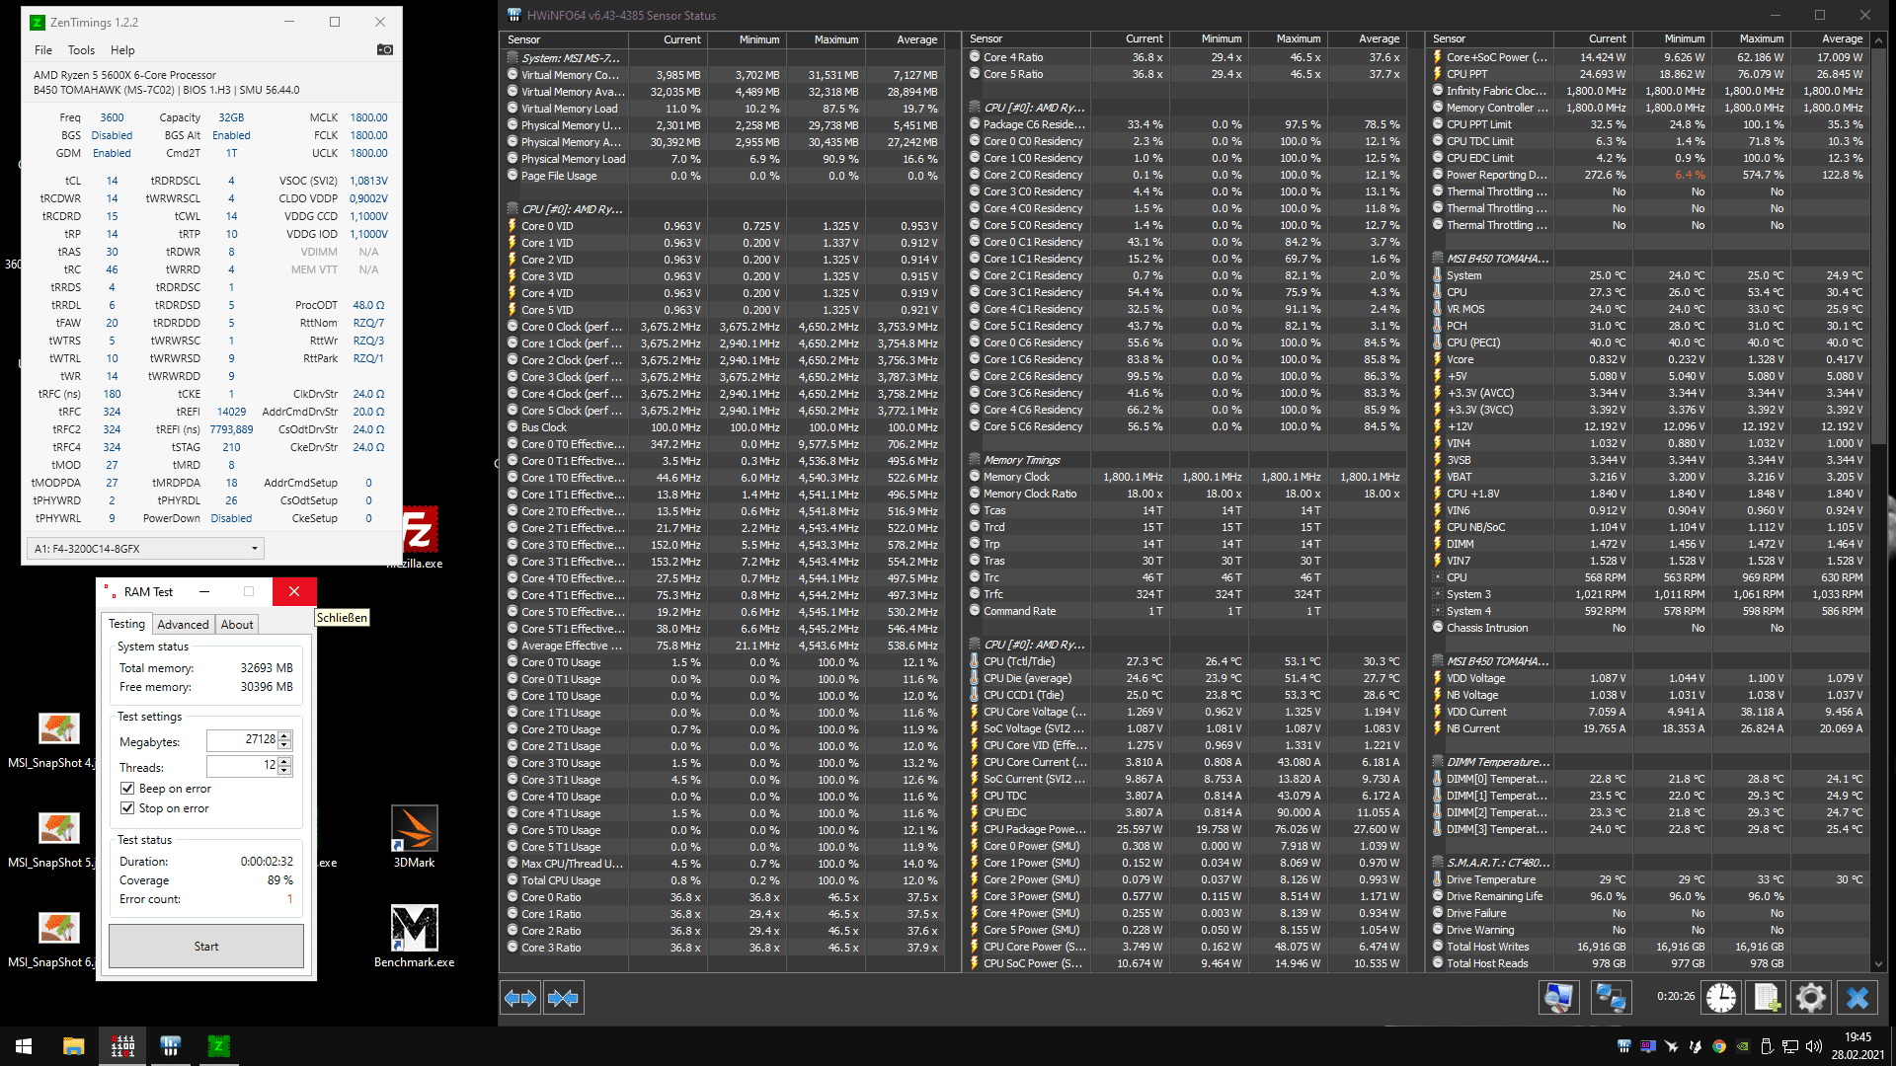The height and width of the screenshot is (1066, 1896).
Task: Click Sensor column header in first HWiNFO panel
Action: coord(564,39)
